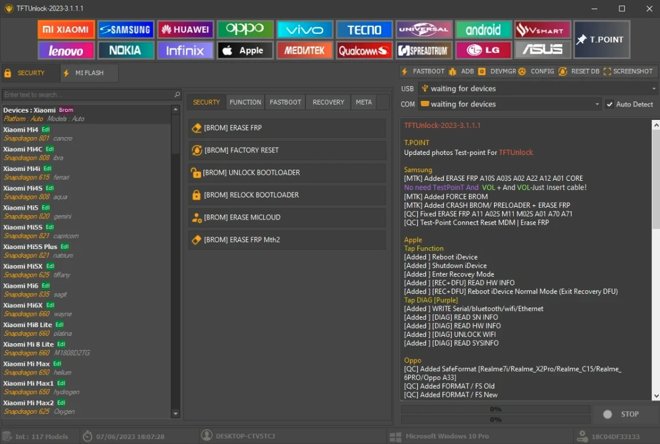Switch to the SECURTY main tab
Viewport: 660px width, 444px height.
30,73
